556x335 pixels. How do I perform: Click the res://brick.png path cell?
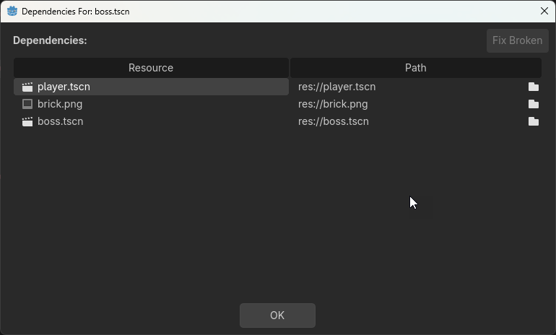pyautogui.click(x=333, y=104)
